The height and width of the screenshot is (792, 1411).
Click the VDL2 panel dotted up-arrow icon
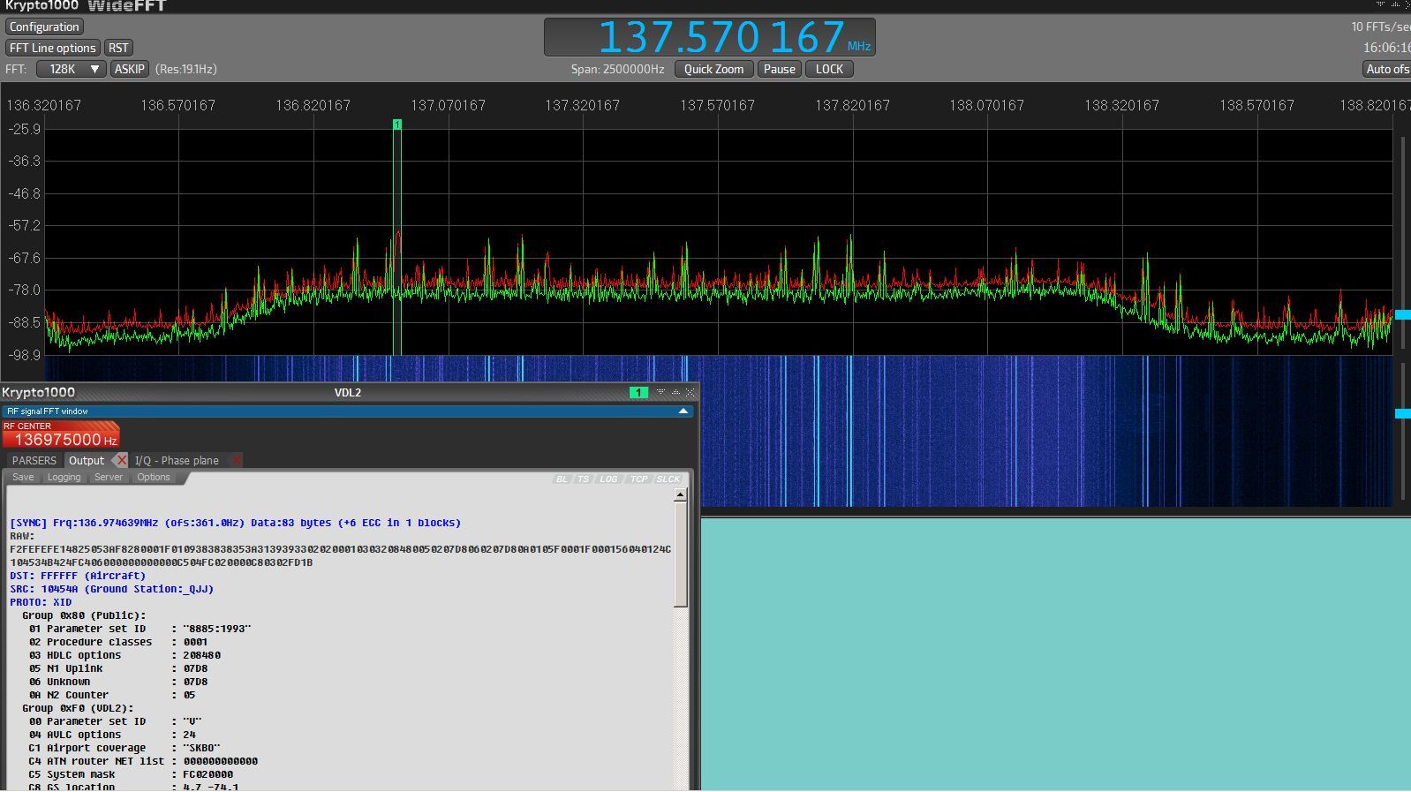click(x=675, y=393)
